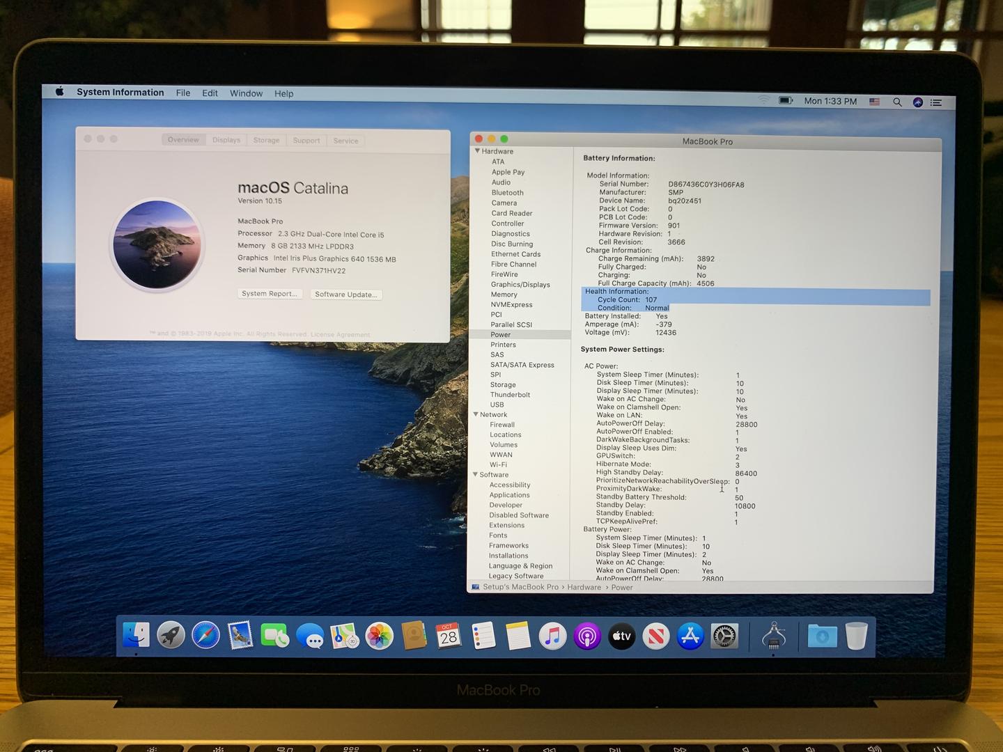Open News red icon in Dock

pyautogui.click(x=656, y=636)
